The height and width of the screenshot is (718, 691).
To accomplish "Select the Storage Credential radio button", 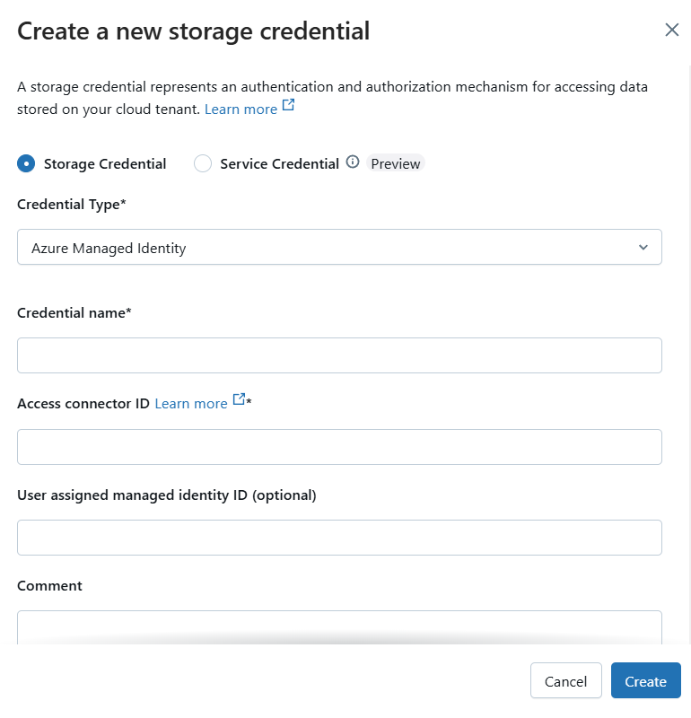I will pyautogui.click(x=27, y=163).
